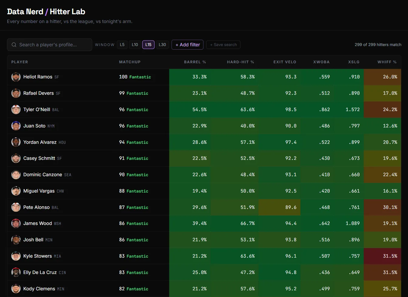The height and width of the screenshot is (297, 408).
Task: Sort by Hard-Hit % column header
Action: [240, 62]
